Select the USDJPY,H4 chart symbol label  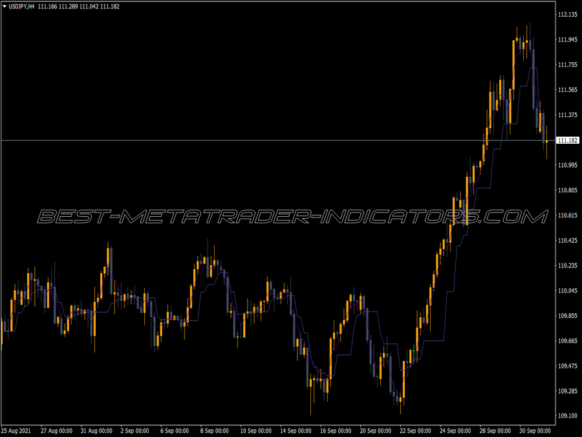(21, 6)
